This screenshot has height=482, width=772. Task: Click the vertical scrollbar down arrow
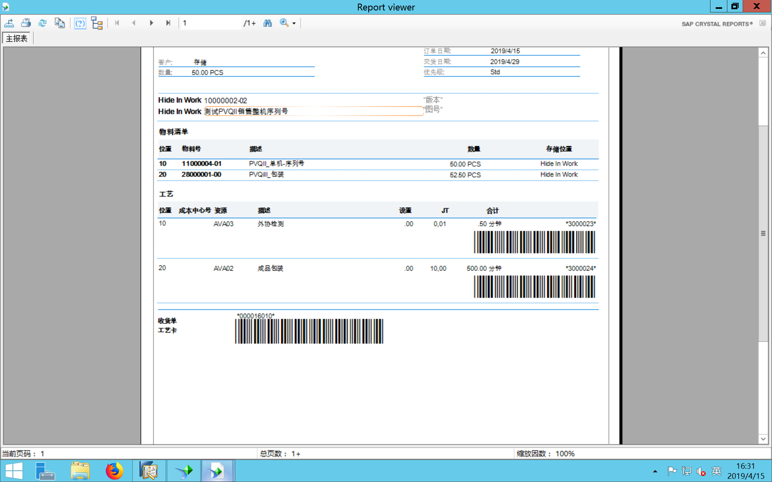coord(763,439)
